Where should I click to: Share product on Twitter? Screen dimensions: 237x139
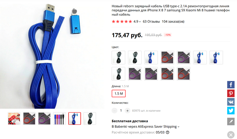pos(231,111)
